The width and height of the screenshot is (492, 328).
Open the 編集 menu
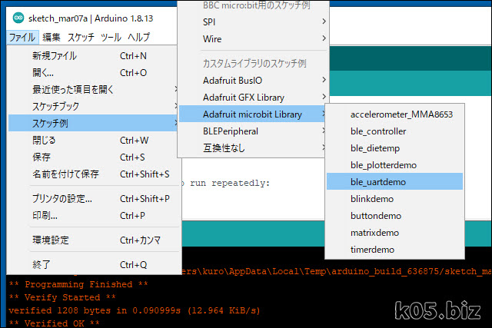52,38
